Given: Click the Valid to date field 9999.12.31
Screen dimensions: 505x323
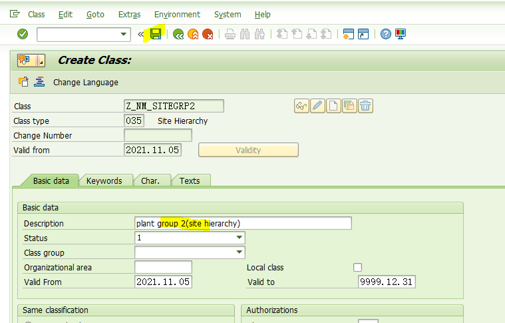Looking at the screenshot, I should [x=387, y=282].
